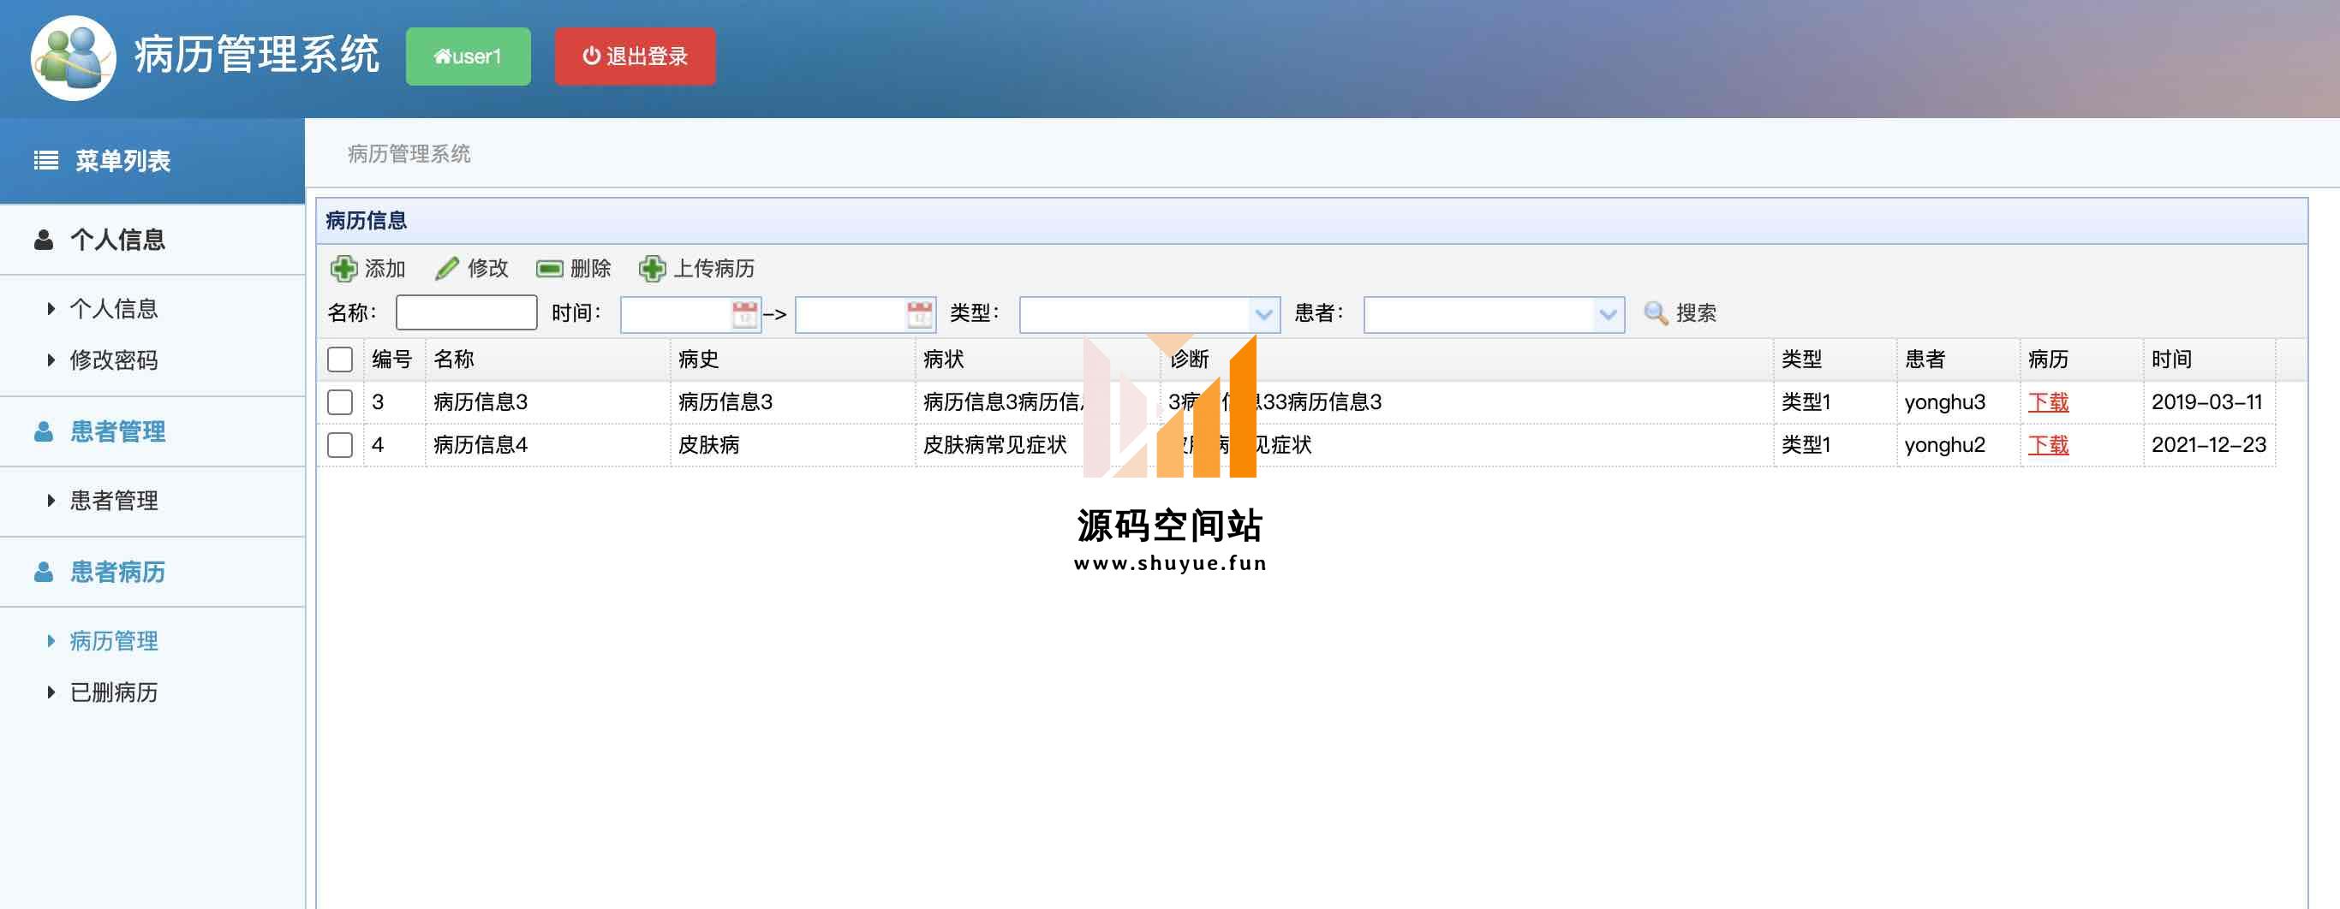Screen dimensions: 2340x909
Task: Expand the 类型 type dropdown
Action: coord(1263,314)
